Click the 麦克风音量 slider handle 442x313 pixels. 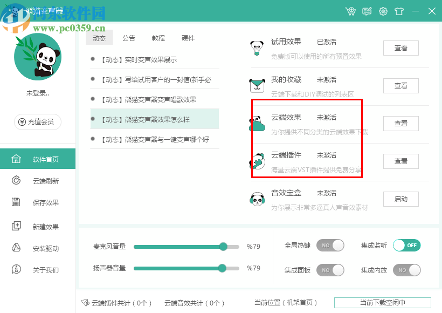tap(223, 247)
